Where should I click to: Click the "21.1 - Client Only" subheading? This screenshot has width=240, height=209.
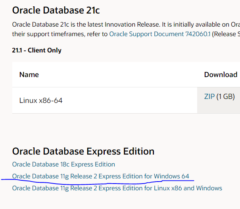click(37, 50)
